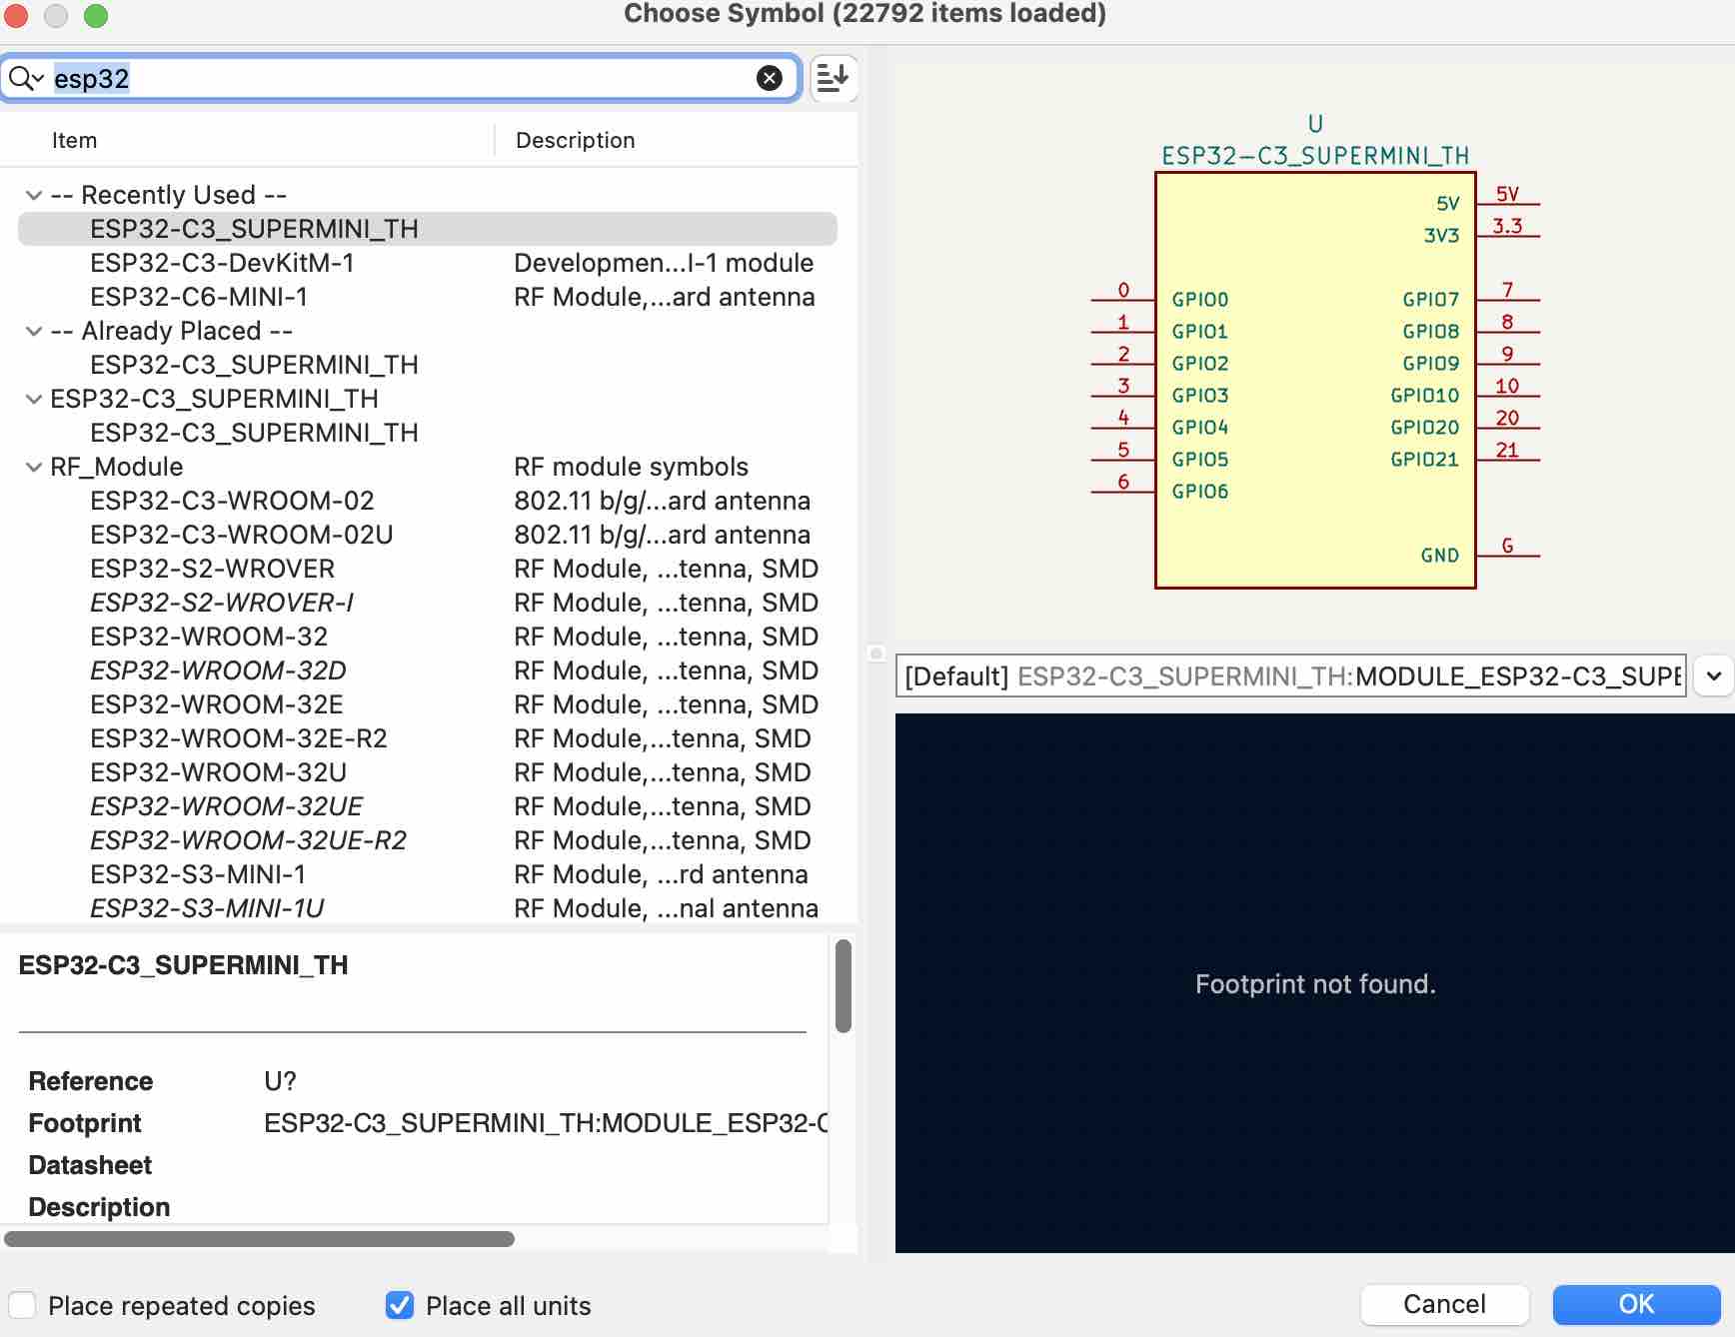This screenshot has height=1337, width=1735.
Task: Click the Footprint label in details
Action: coord(85,1123)
